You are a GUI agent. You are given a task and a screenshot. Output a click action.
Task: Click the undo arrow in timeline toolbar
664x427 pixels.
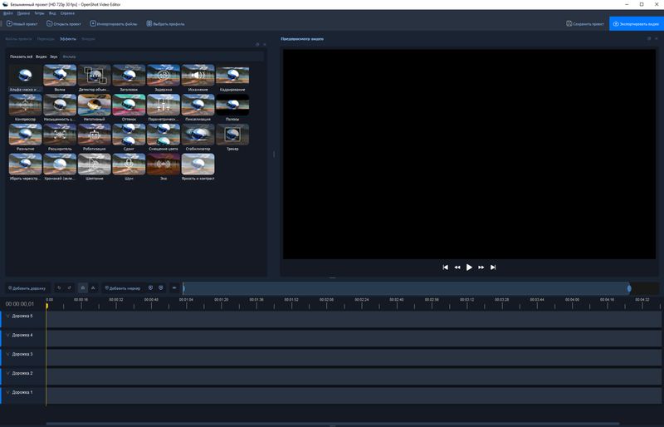[59, 288]
